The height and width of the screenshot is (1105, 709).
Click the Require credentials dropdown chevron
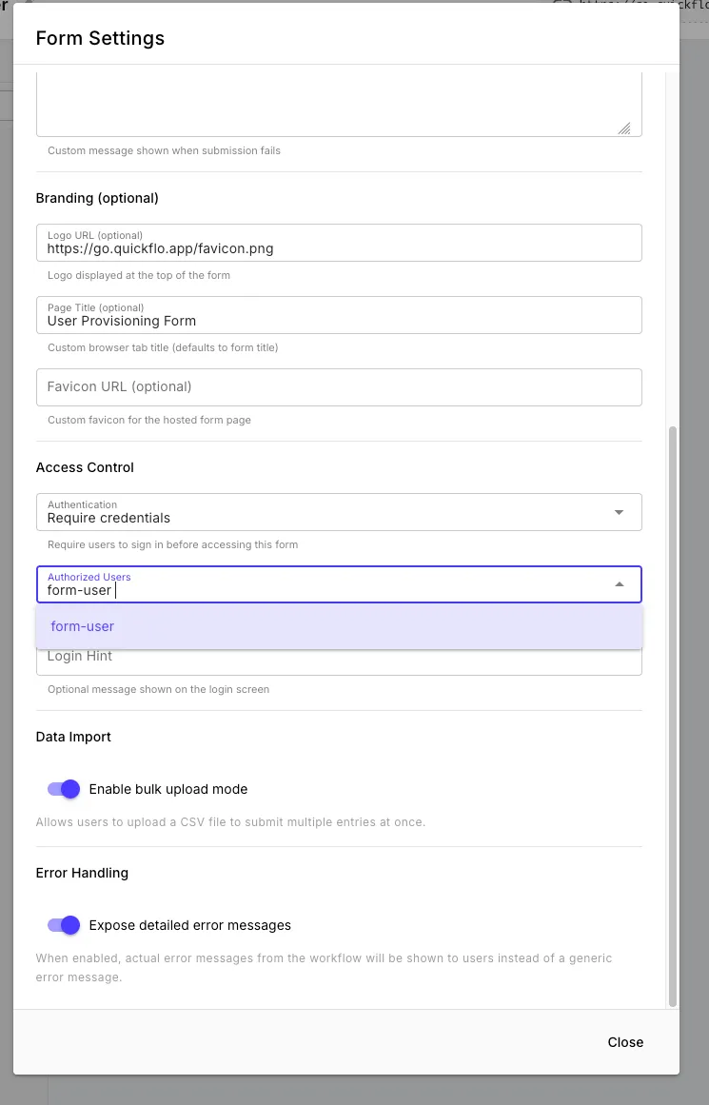(620, 511)
